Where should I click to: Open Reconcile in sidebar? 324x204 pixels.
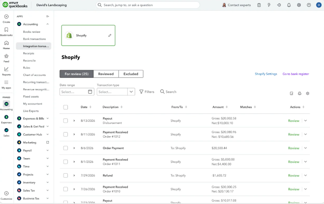[x=29, y=61]
